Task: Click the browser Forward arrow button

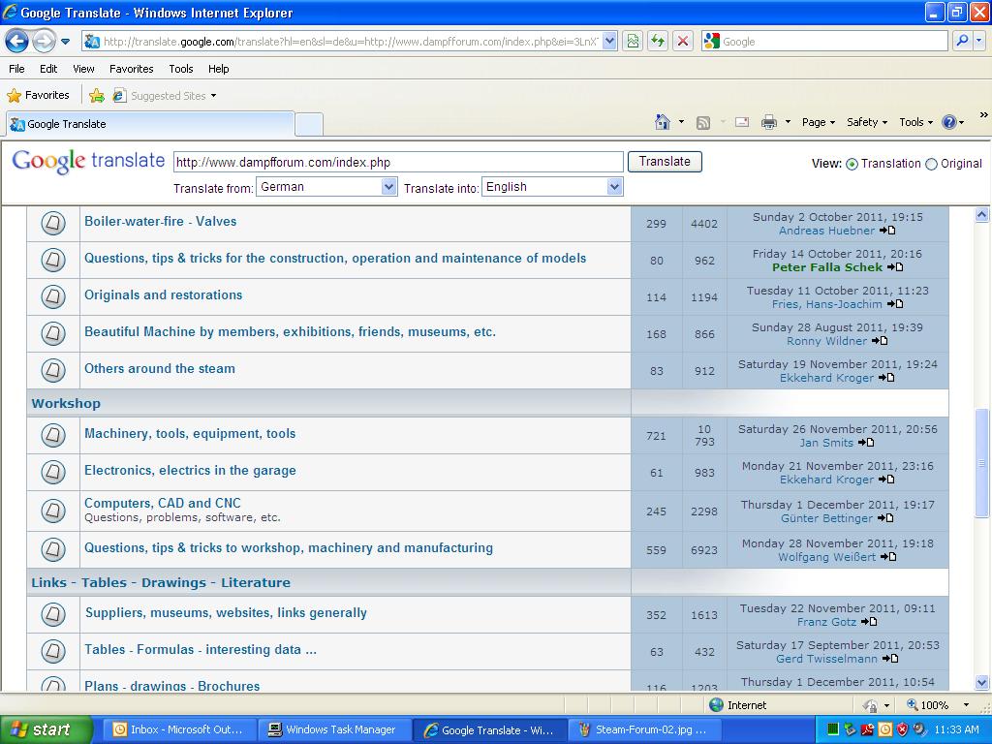Action: click(44, 42)
